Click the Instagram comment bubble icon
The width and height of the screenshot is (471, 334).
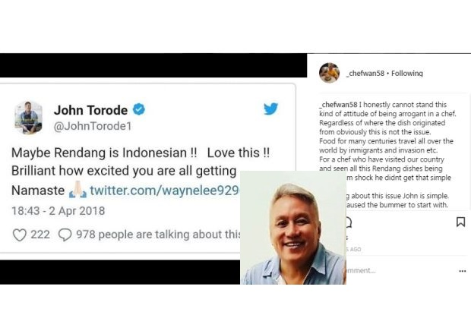[349, 222]
